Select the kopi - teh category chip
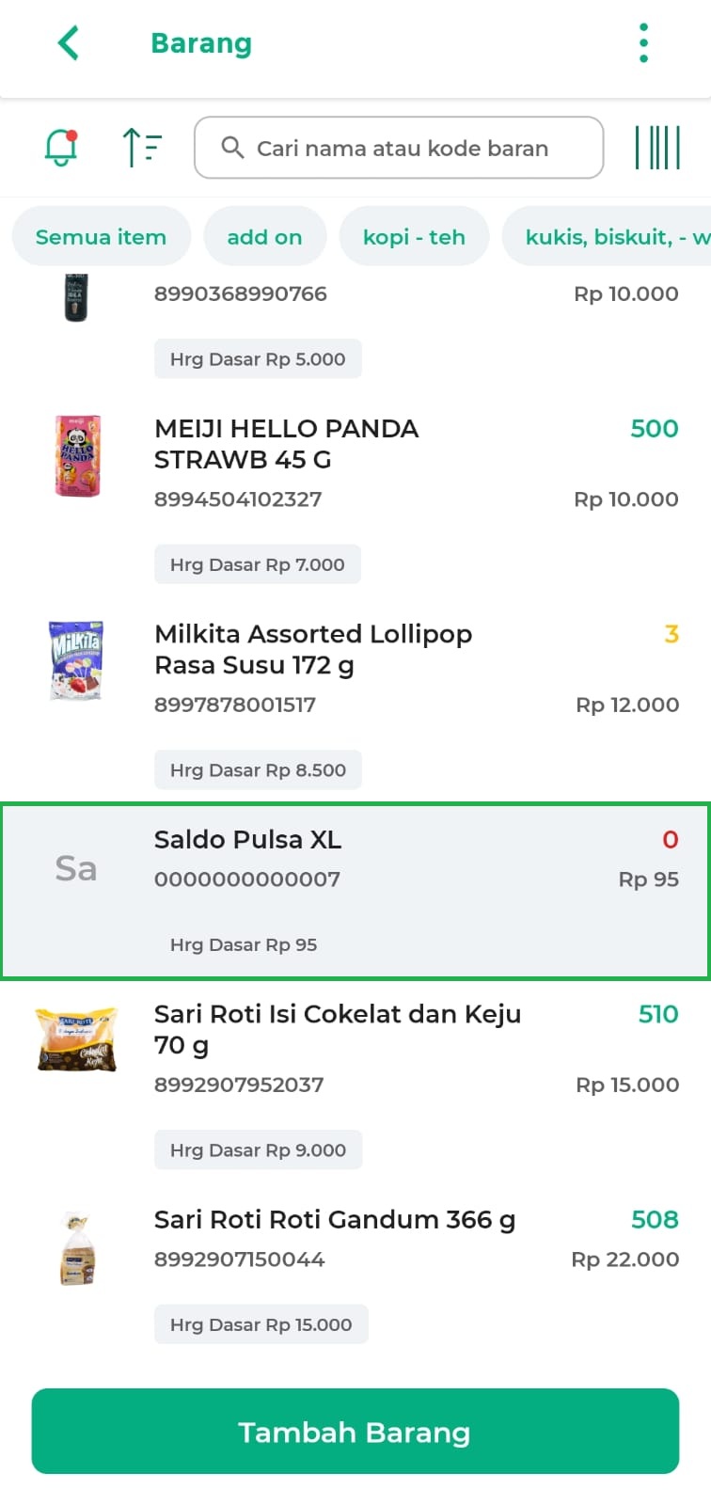Image resolution: width=711 pixels, height=1505 pixels. [414, 237]
